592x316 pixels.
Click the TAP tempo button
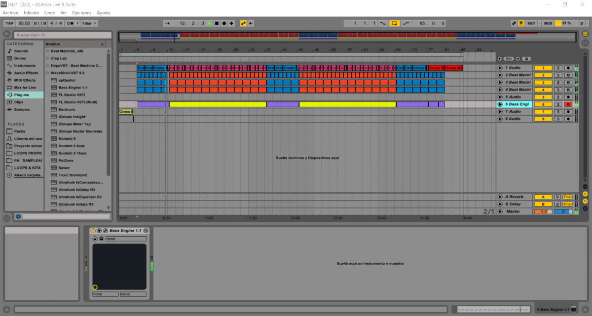pyautogui.click(x=9, y=23)
